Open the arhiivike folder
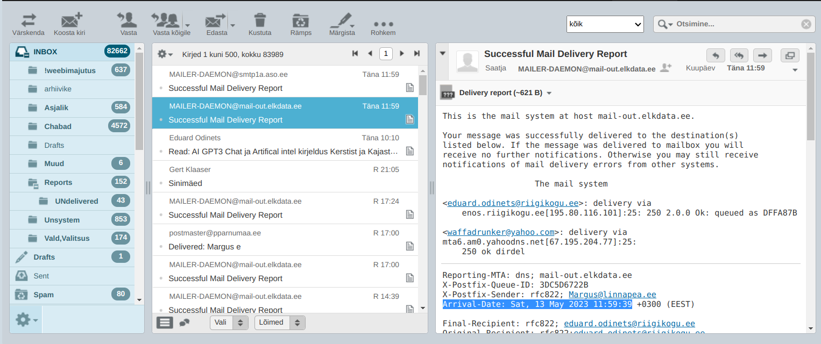 [72, 89]
